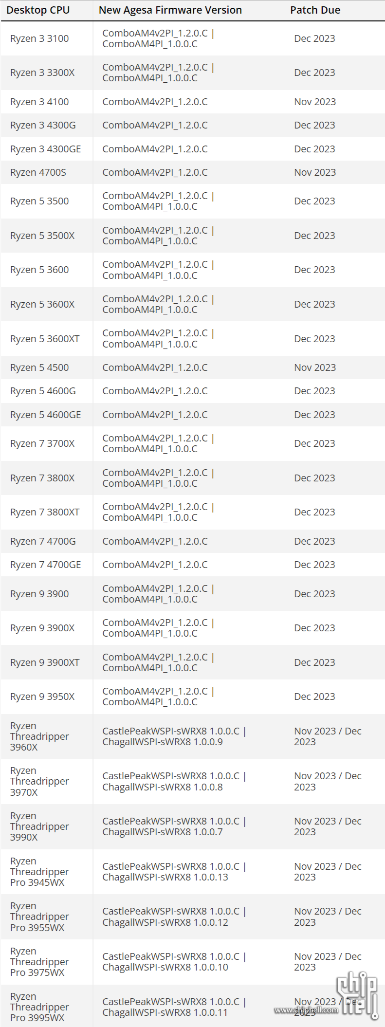This screenshot has width=385, height=1027.
Task: Click the Ryzen 9 3950X row label
Action: (x=42, y=697)
